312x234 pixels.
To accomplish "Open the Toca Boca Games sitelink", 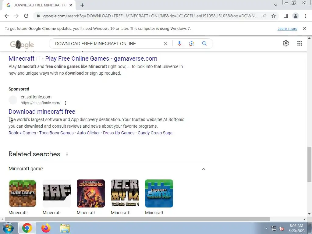I will click(x=56, y=133).
